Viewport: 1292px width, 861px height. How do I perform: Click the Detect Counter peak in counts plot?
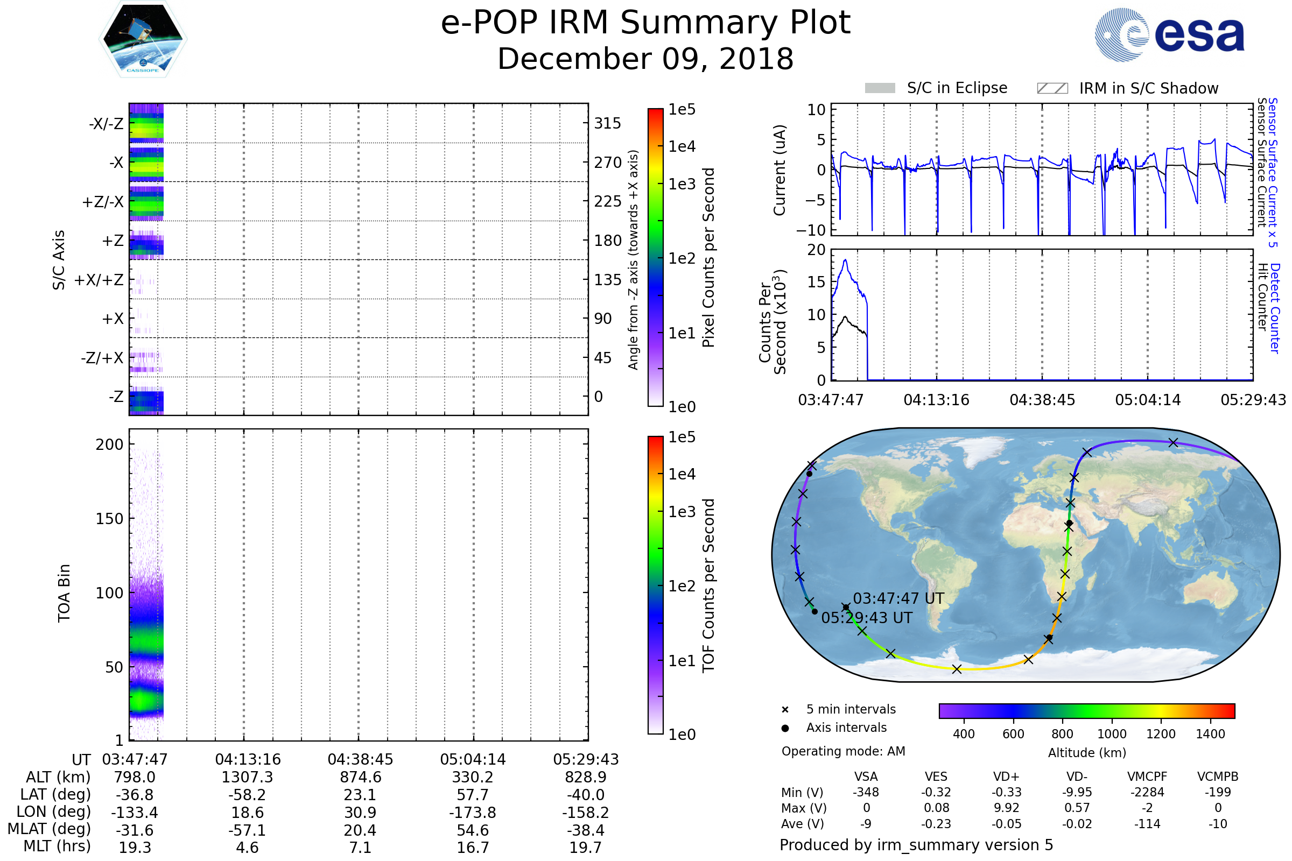pyautogui.click(x=845, y=262)
